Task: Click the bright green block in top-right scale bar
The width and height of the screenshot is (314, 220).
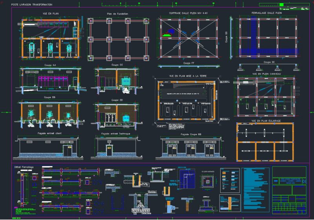Action: (281, 4)
